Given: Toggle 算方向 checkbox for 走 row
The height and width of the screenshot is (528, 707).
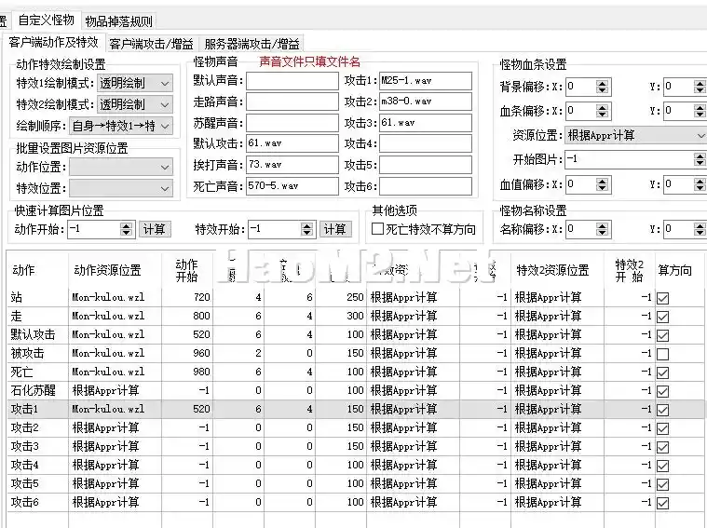Looking at the screenshot, I should click(x=663, y=317).
